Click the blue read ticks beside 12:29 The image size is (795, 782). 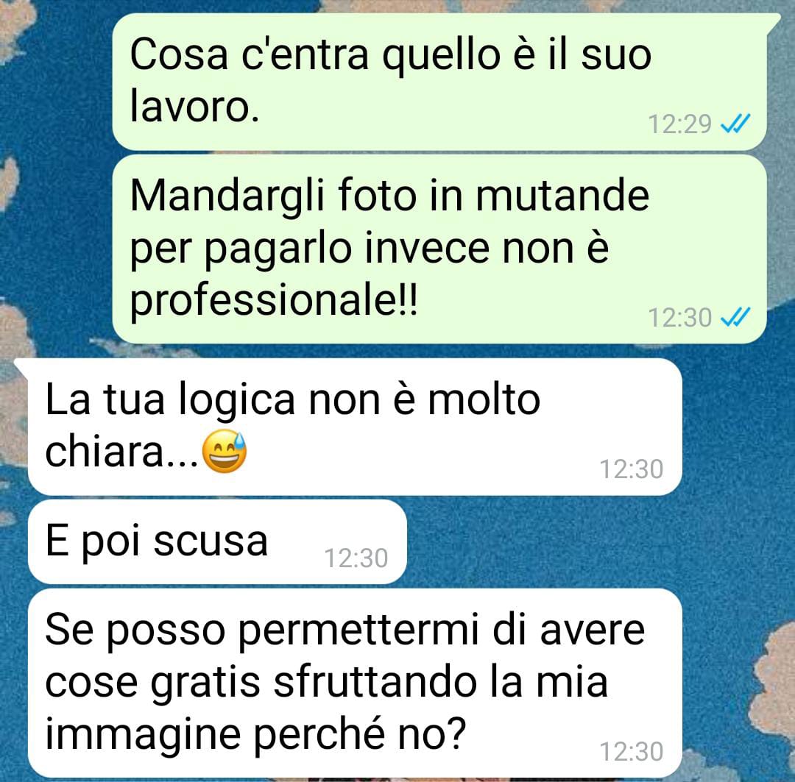[735, 123]
